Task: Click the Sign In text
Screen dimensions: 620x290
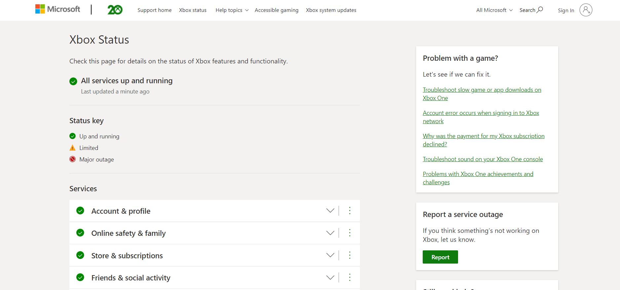Action: tap(566, 11)
